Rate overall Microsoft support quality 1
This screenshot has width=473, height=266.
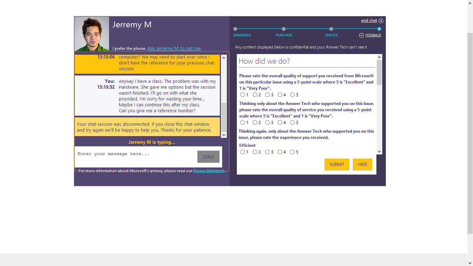coord(242,95)
